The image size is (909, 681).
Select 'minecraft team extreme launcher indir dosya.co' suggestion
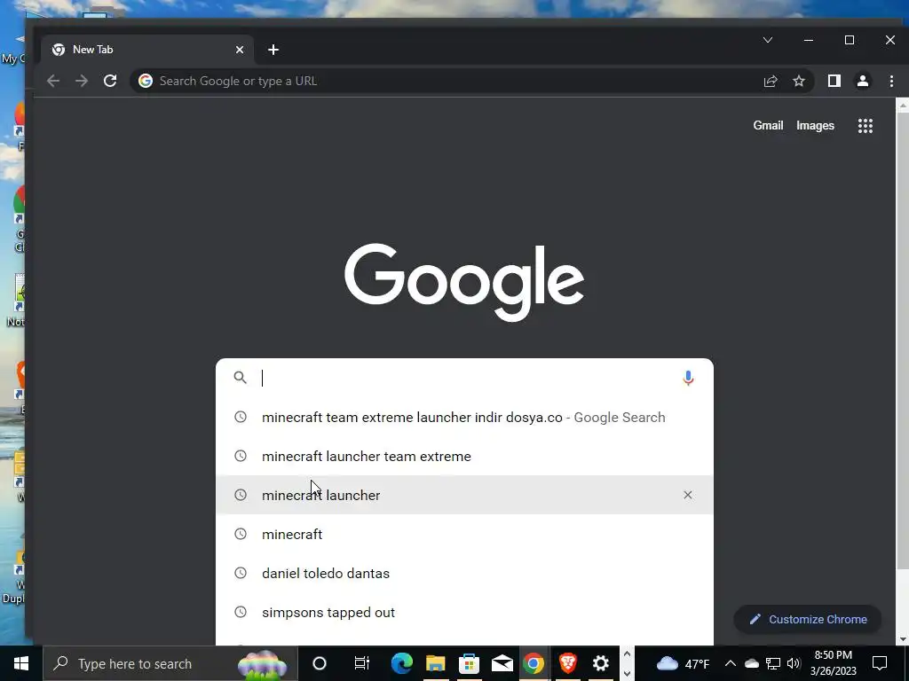point(464,418)
